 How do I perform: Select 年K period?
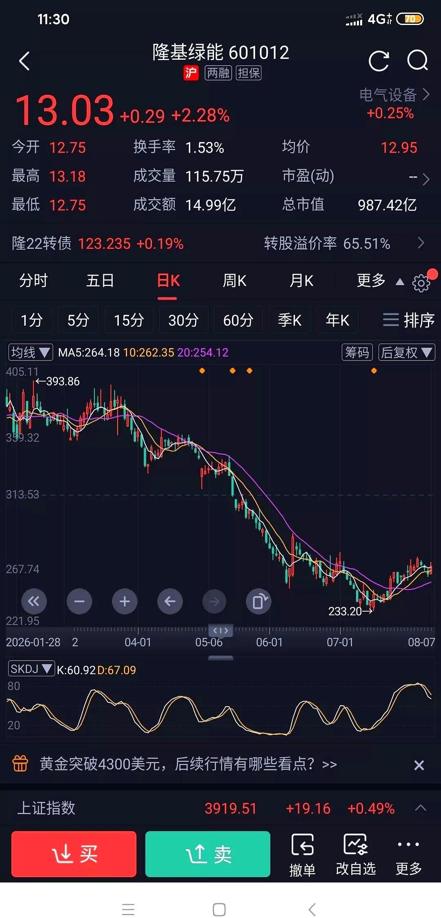coord(337,320)
